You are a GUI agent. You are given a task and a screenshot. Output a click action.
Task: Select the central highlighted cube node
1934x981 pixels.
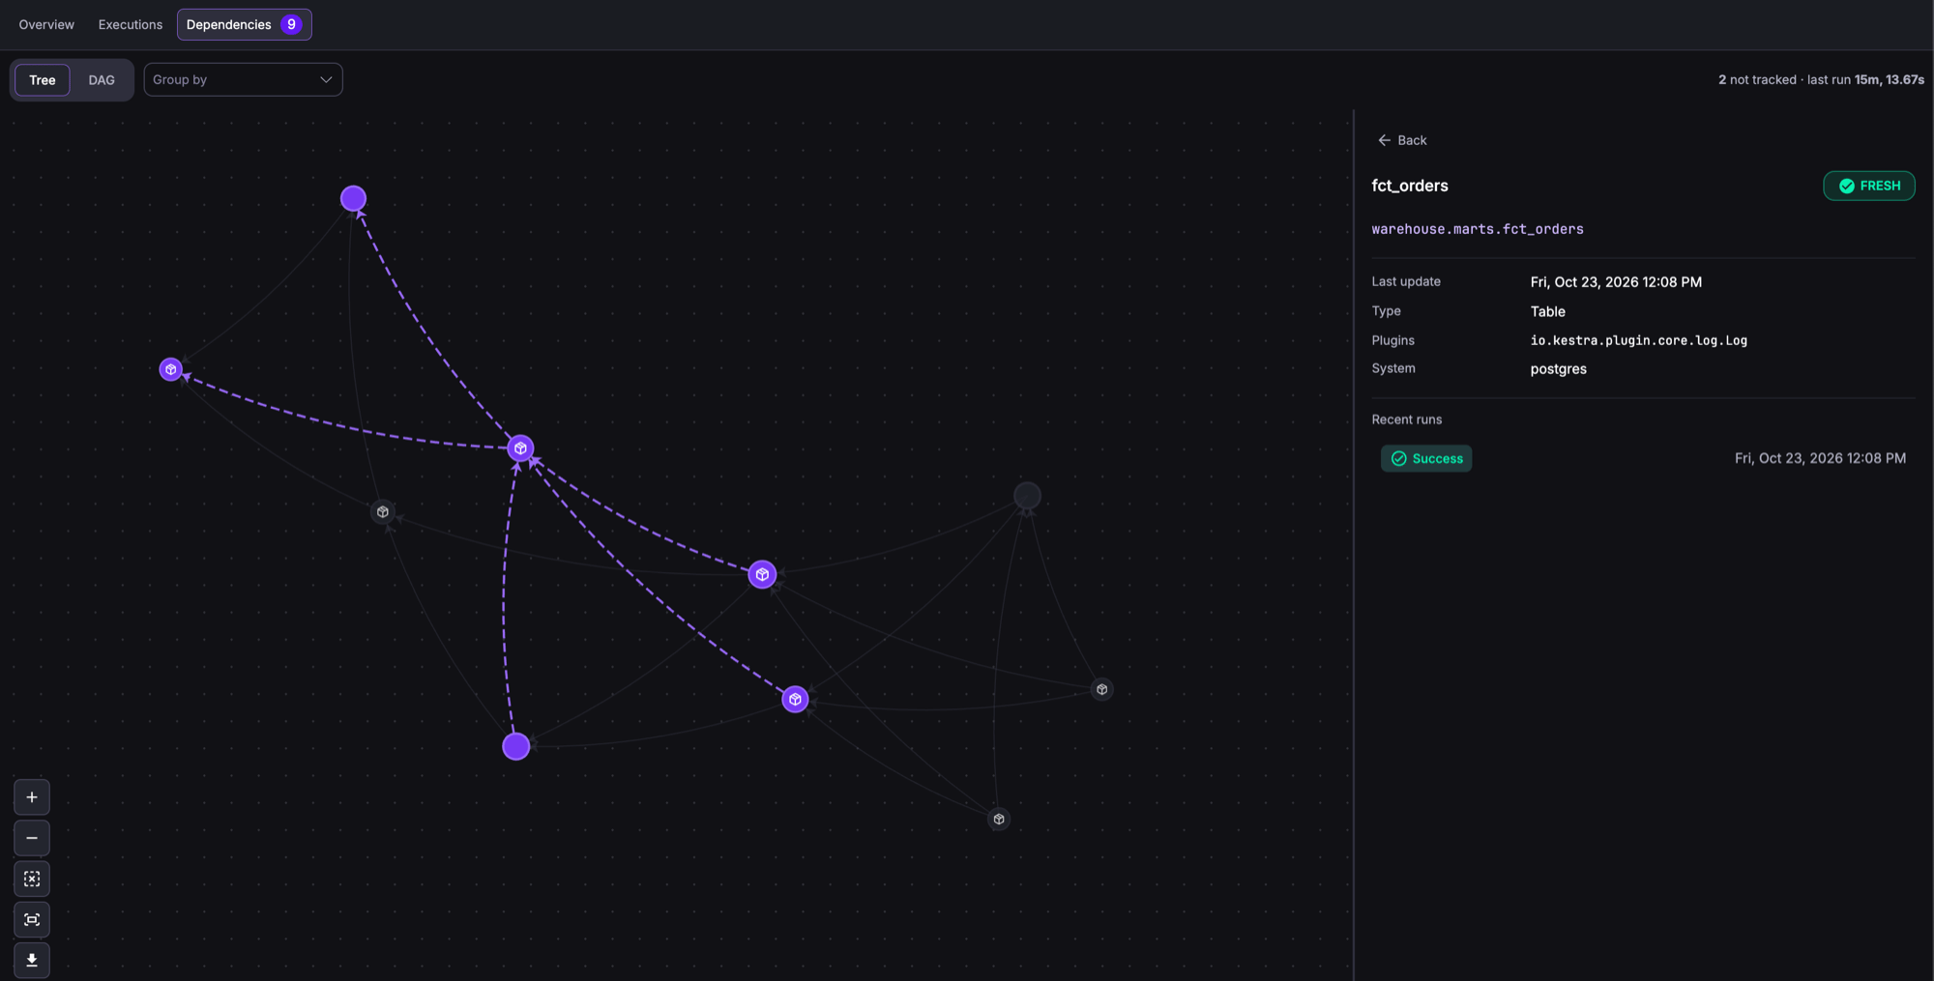click(520, 448)
